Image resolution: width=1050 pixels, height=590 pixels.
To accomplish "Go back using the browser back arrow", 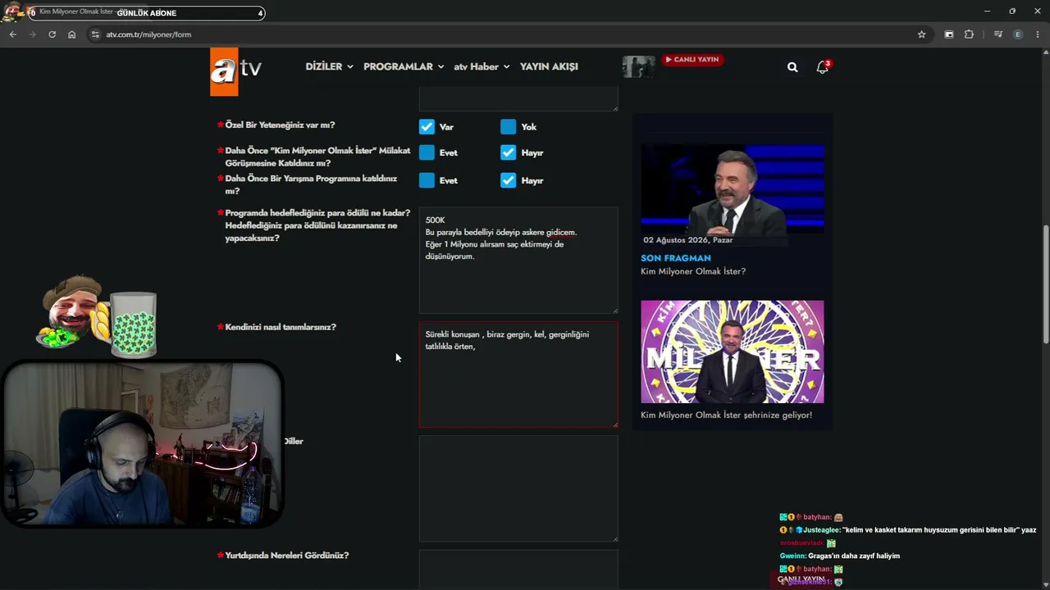I will pyautogui.click(x=12, y=34).
